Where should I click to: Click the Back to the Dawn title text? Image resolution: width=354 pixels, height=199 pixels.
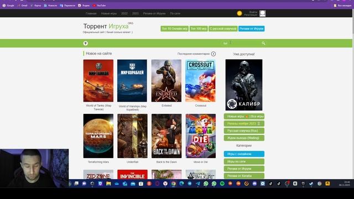[x=166, y=162]
